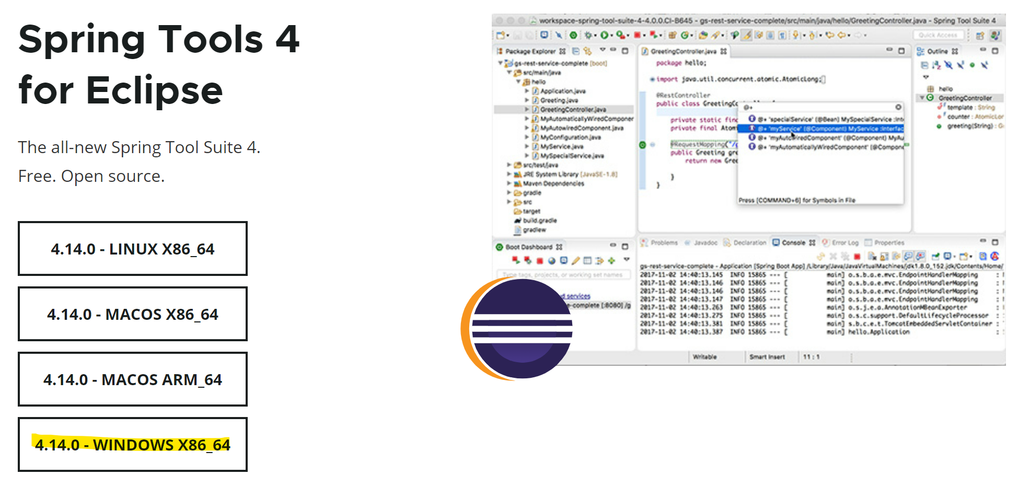This screenshot has width=1018, height=486.
Task: Click the Debug bug icon in Eclipse toolbar
Action: [x=588, y=35]
